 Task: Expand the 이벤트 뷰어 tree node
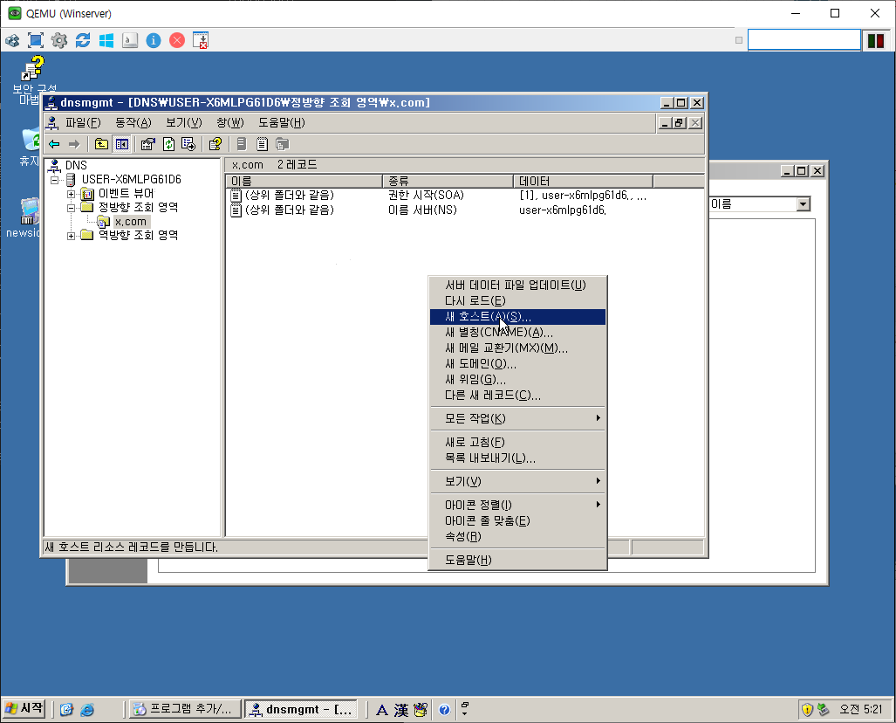(x=71, y=194)
